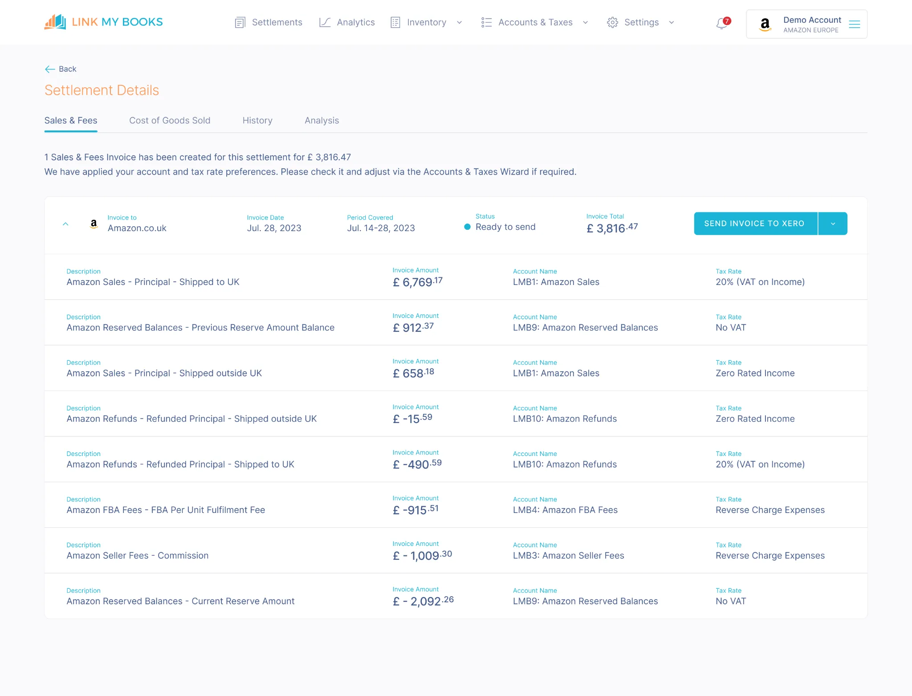912x696 pixels.
Task: Click Refunded Principal Shipped outside UK description
Action: [191, 419]
